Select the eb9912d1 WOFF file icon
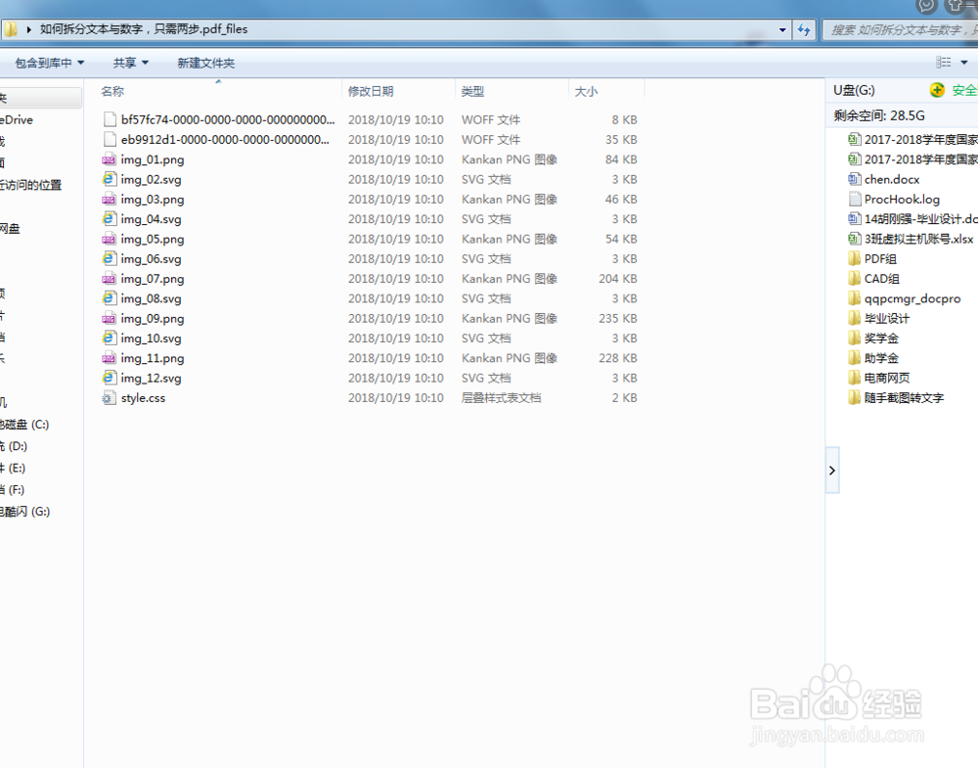Viewport: 978px width, 768px height. click(110, 140)
